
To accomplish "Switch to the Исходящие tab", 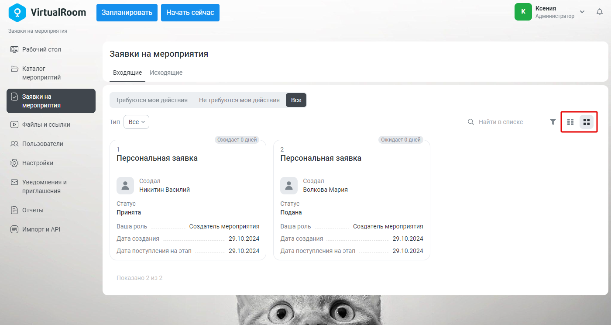I will [166, 73].
